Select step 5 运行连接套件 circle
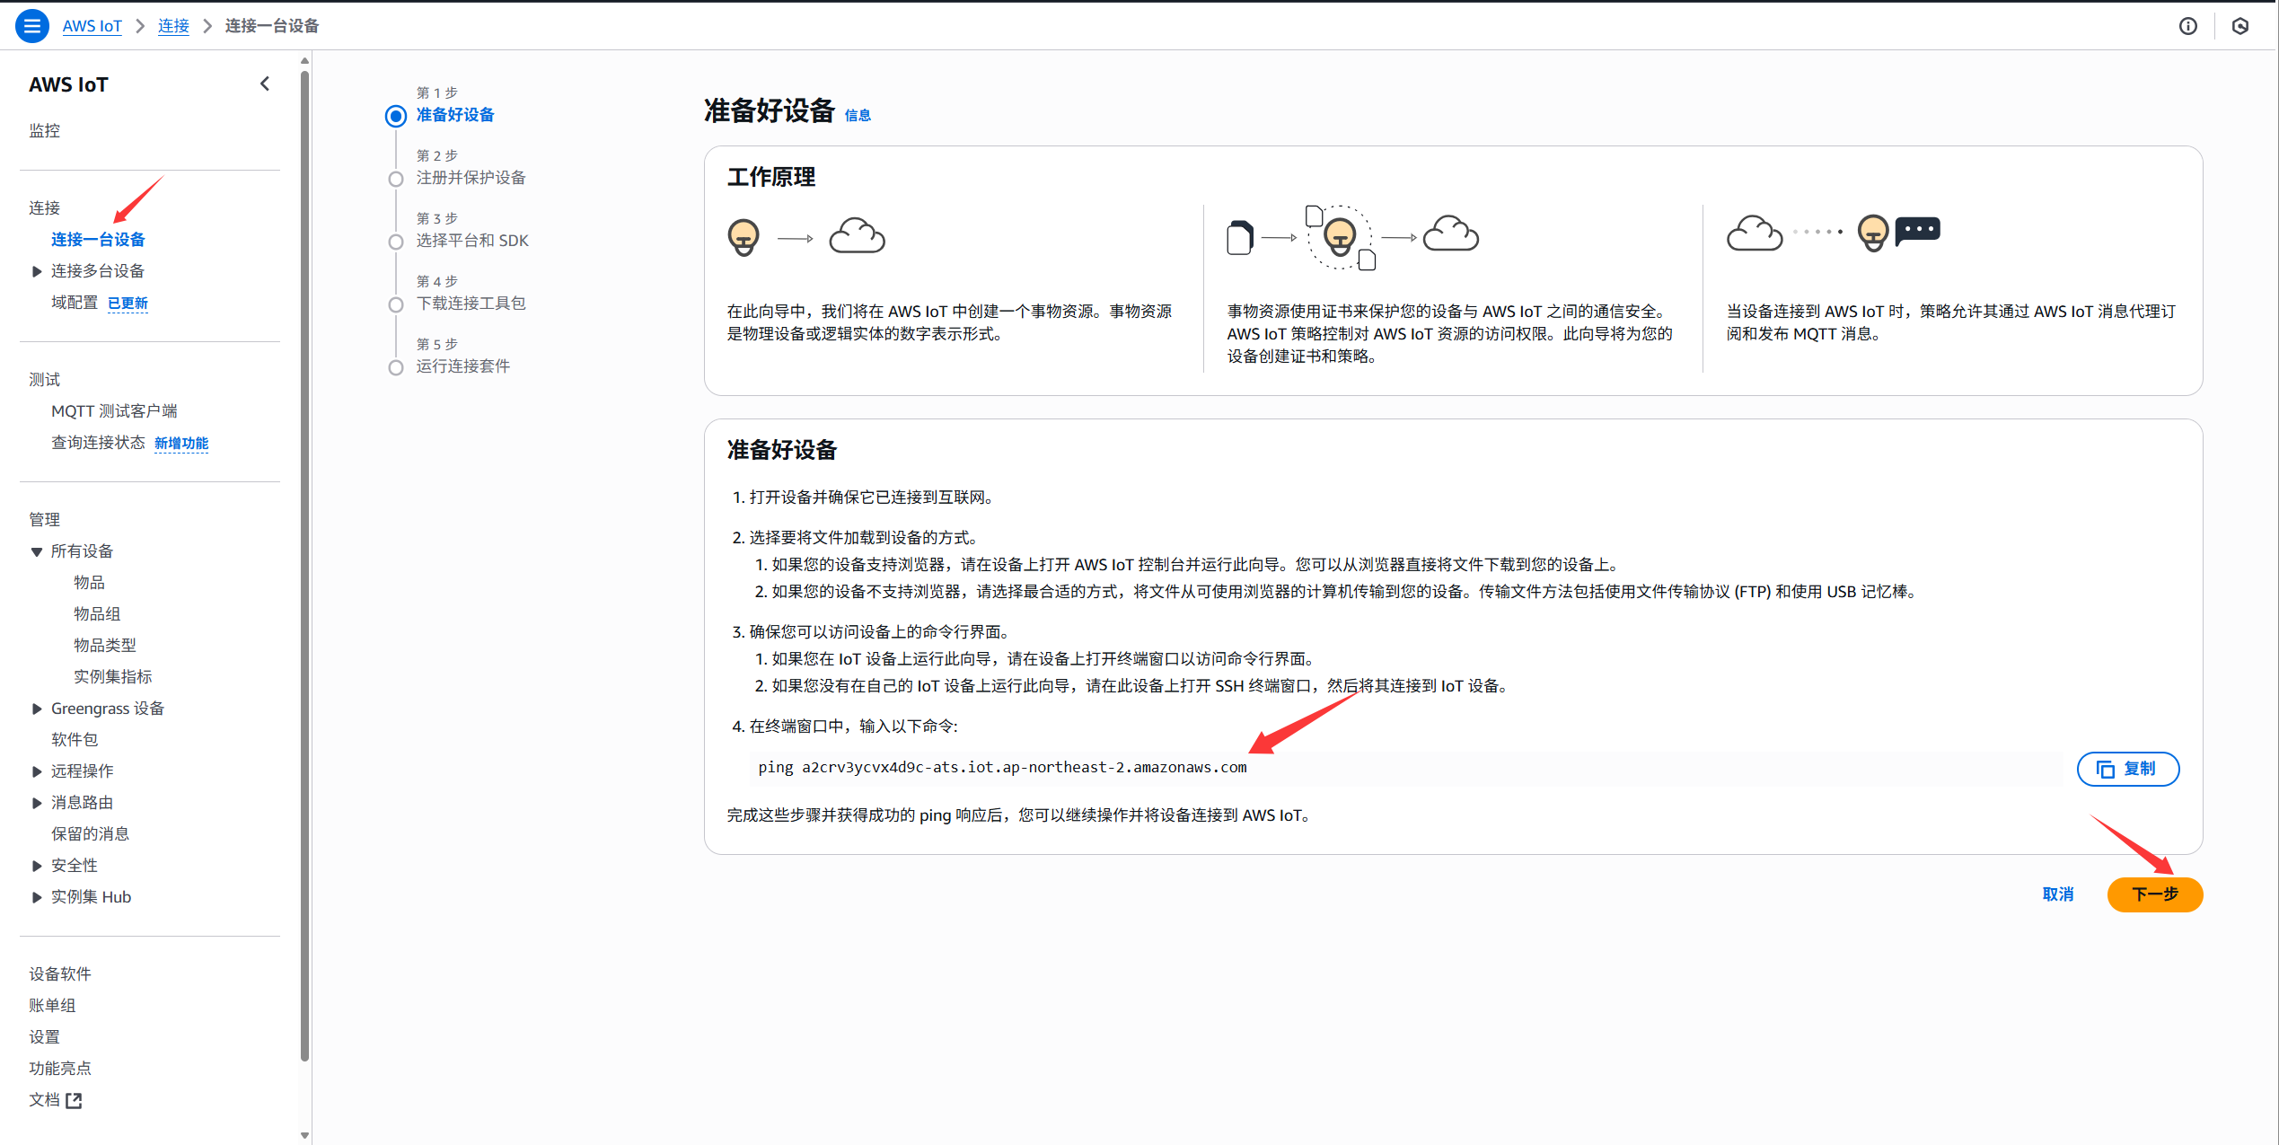Screen dimensions: 2279x1145 (x=396, y=367)
